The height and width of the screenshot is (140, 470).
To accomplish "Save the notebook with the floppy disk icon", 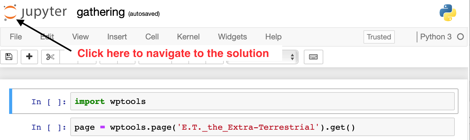I will pyautogui.click(x=9, y=57).
